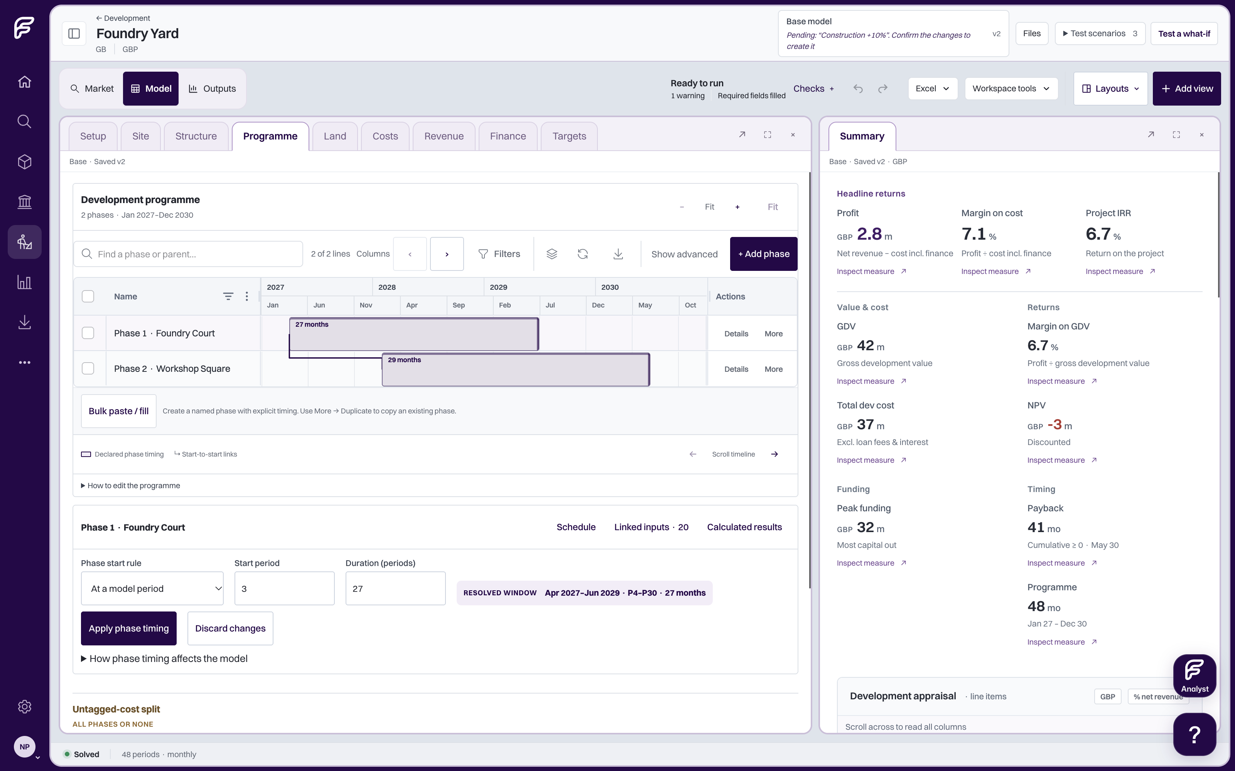Click the Duration (periods) input field
Screen dimensions: 1235x771
[395, 588]
